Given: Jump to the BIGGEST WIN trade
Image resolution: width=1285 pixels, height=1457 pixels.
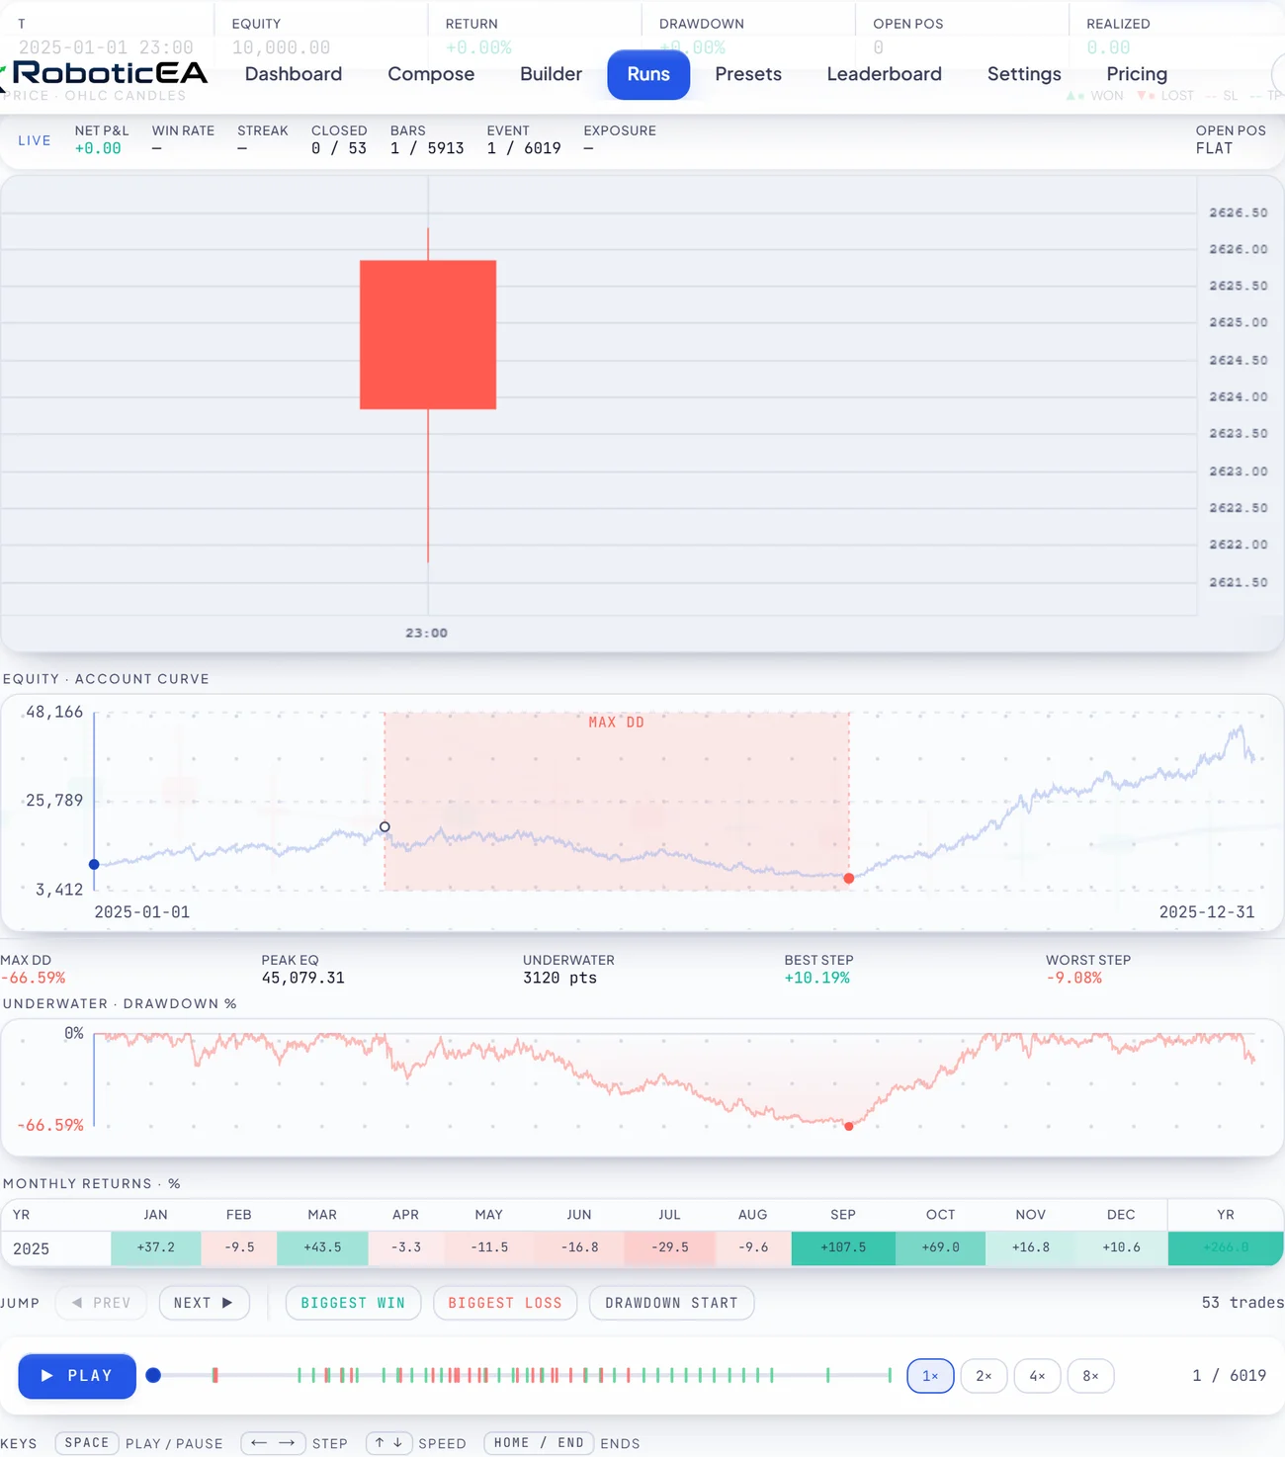Looking at the screenshot, I should click(x=353, y=1303).
